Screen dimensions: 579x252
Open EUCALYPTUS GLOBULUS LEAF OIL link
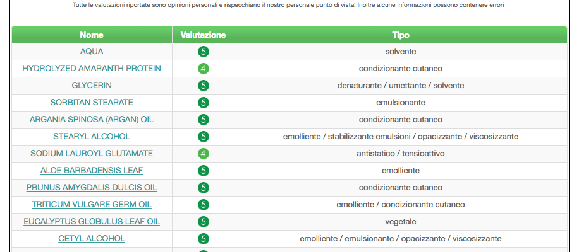[x=92, y=222]
